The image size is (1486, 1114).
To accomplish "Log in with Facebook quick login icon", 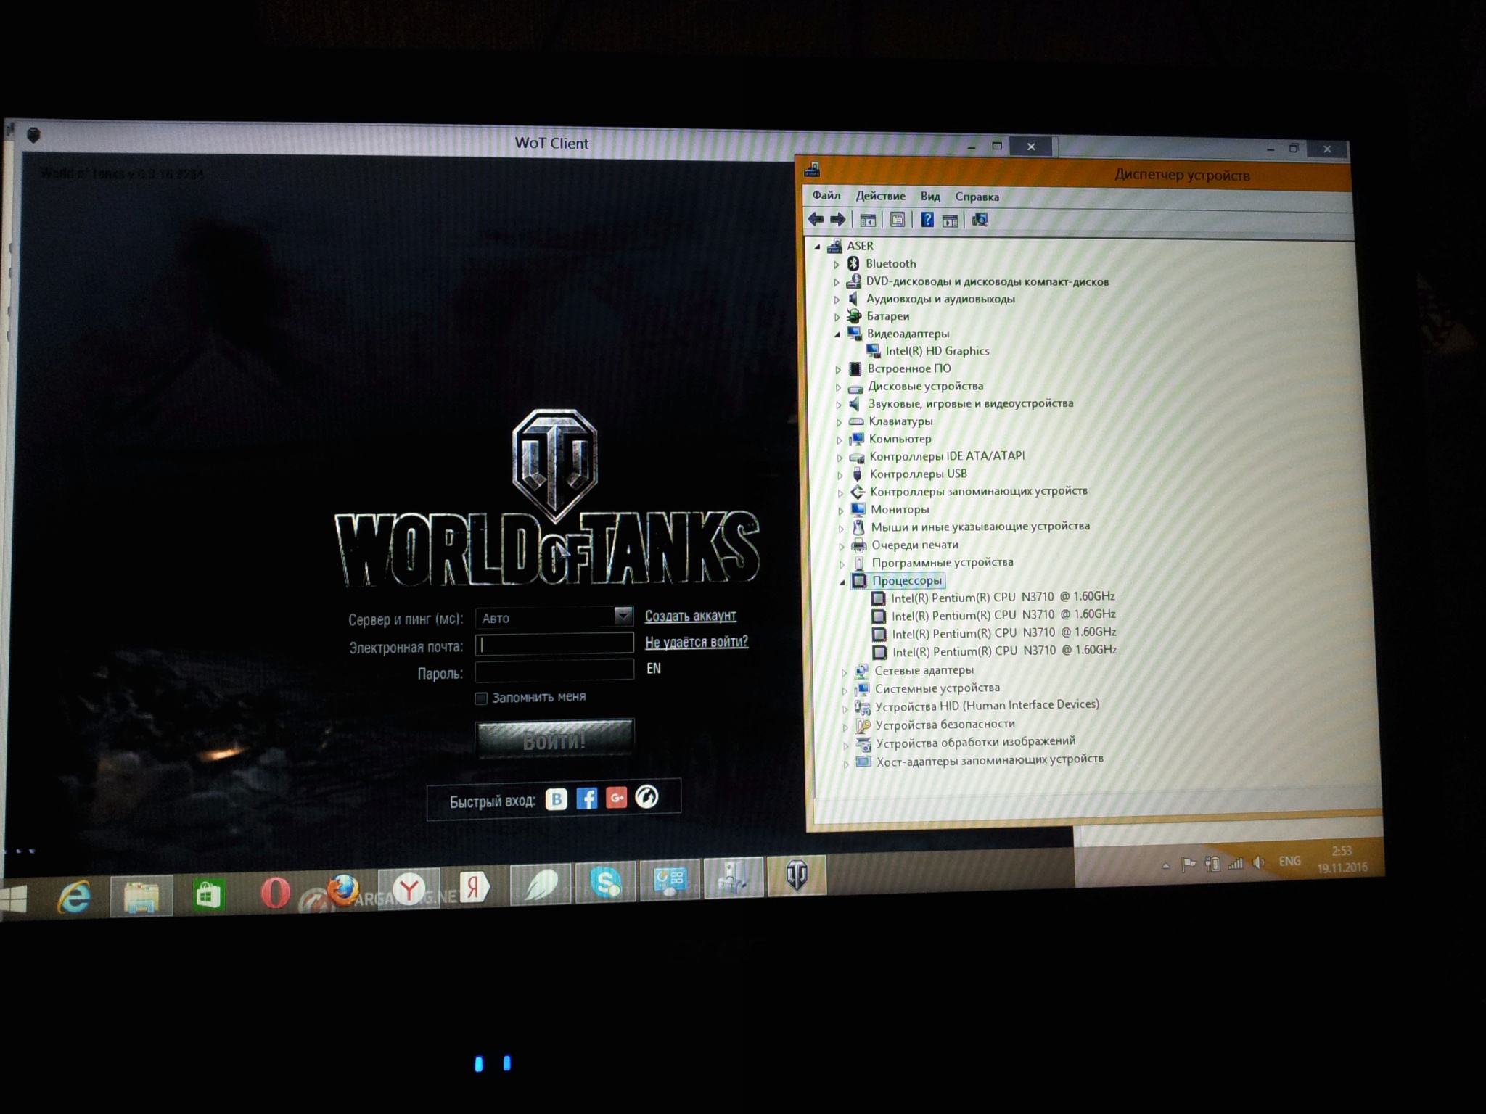I will 586,799.
